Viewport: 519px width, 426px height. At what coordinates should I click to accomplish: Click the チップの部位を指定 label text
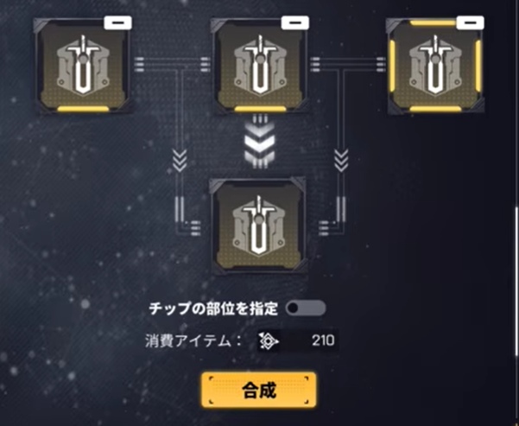pyautogui.click(x=213, y=308)
